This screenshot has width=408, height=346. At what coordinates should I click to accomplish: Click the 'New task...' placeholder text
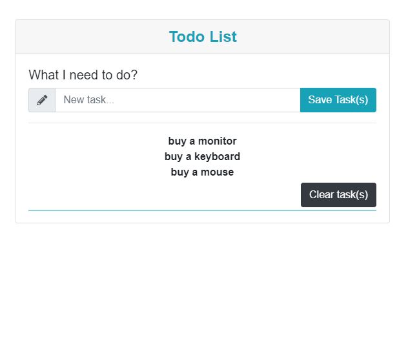[88, 100]
